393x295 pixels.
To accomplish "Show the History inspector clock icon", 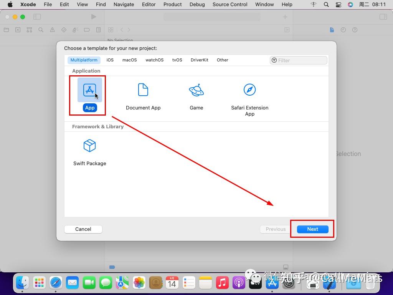I will coord(343,30).
